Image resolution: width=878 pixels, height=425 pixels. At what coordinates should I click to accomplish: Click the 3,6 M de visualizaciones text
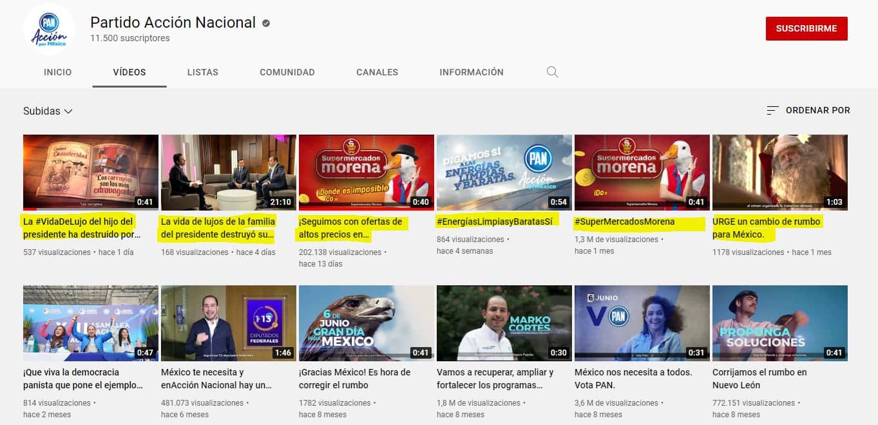[x=616, y=403]
